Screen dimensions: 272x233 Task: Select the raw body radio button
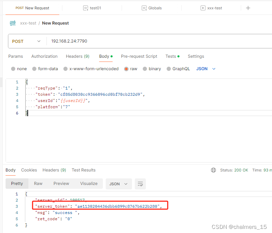click(x=126, y=69)
